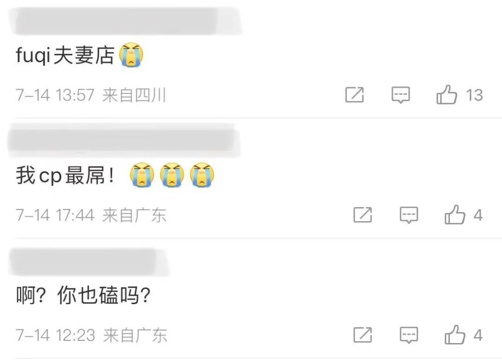Like the 啊?你也磕吗? comment
The width and height of the screenshot is (502, 363).
(x=455, y=335)
